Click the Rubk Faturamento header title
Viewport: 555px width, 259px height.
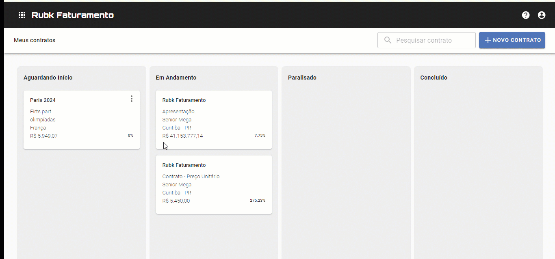tap(73, 15)
